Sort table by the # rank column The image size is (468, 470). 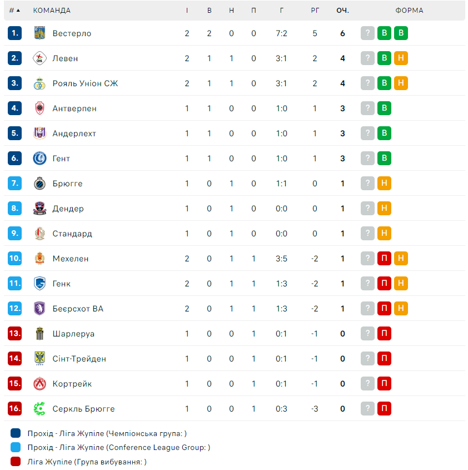14,11
